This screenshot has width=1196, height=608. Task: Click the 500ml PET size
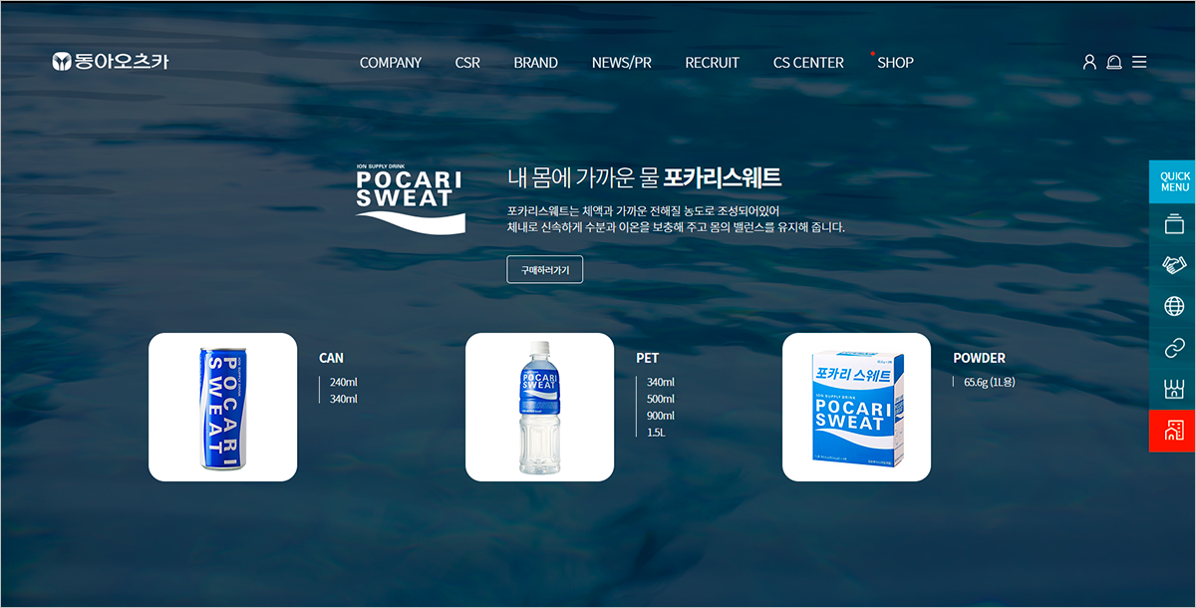pos(661,399)
